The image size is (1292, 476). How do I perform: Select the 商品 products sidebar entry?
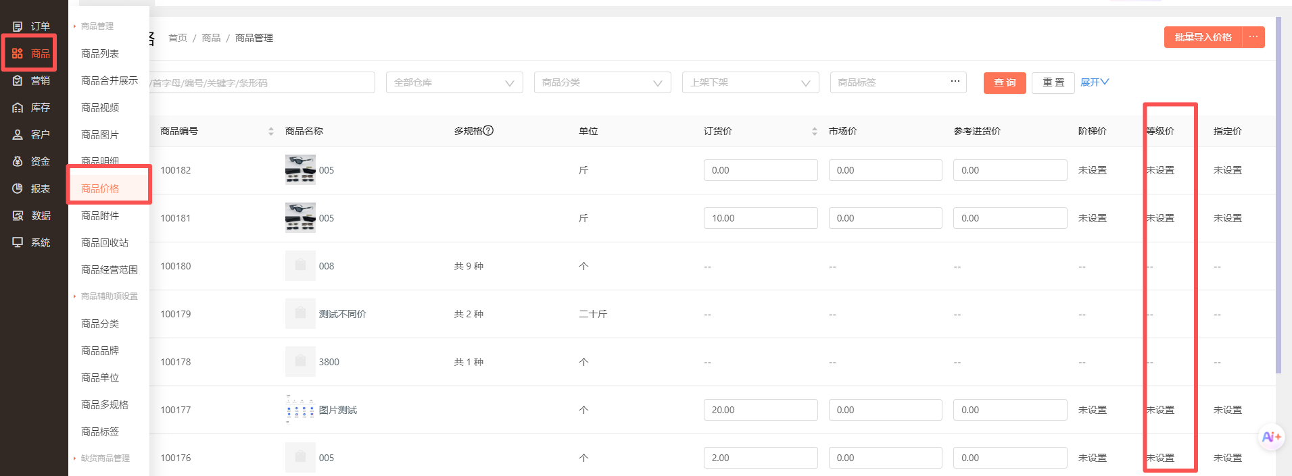[31, 53]
